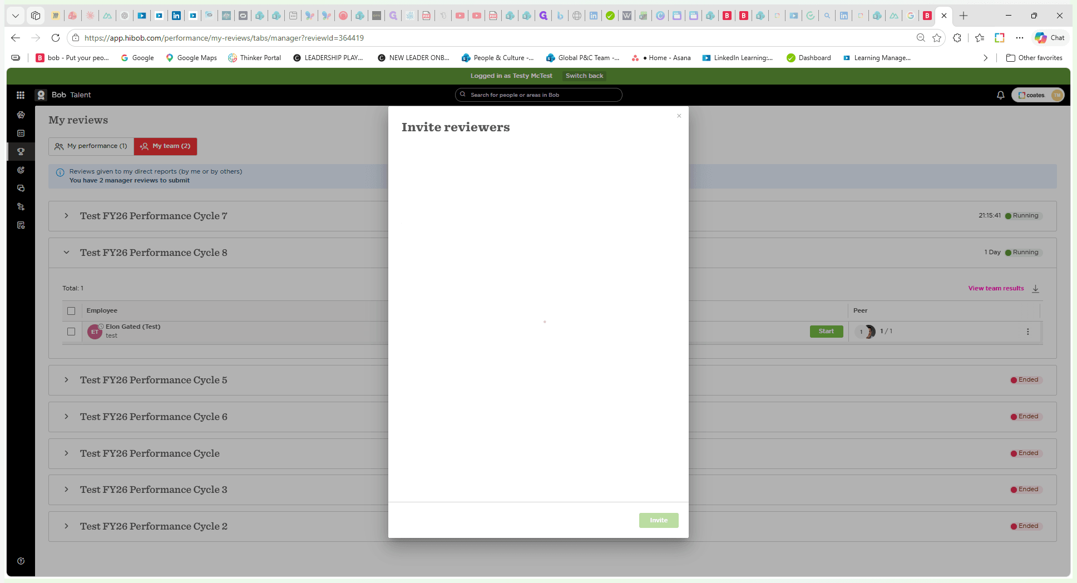The height and width of the screenshot is (583, 1077).
Task: Click the Invite button
Action: click(659, 520)
